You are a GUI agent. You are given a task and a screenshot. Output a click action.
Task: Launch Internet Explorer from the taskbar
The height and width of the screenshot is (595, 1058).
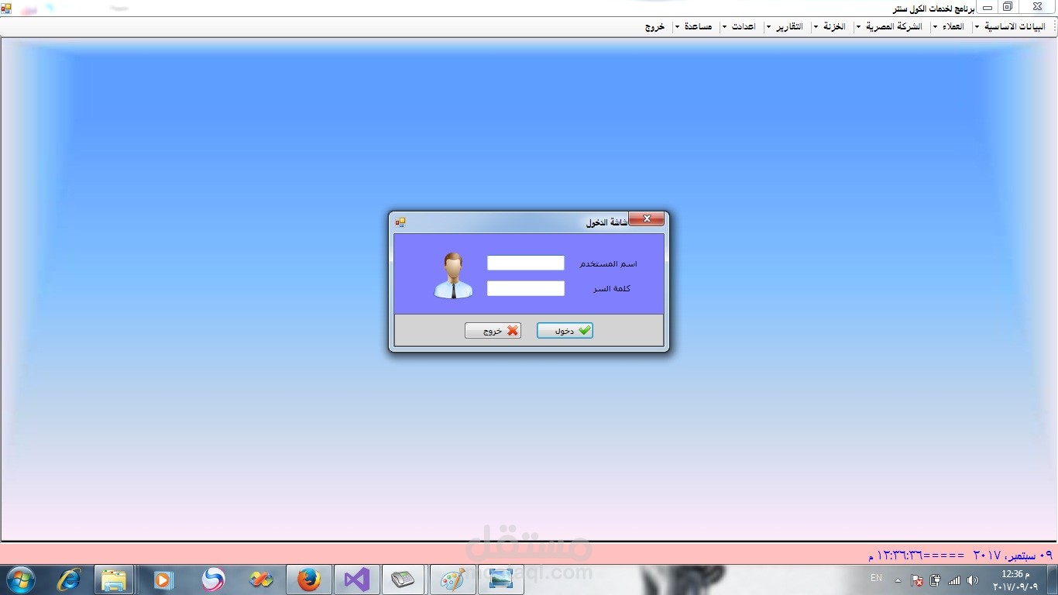[x=70, y=580]
